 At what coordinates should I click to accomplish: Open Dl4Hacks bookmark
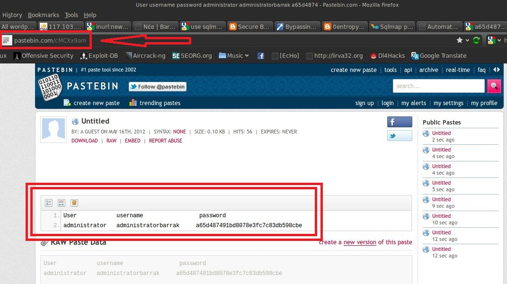pyautogui.click(x=387, y=56)
